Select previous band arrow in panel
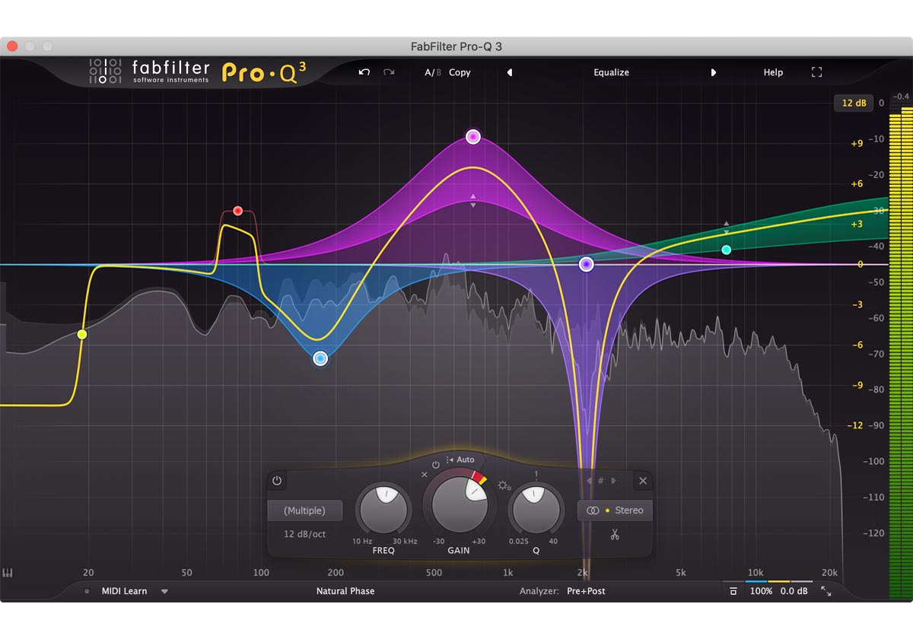The height and width of the screenshot is (639, 913). coord(589,481)
